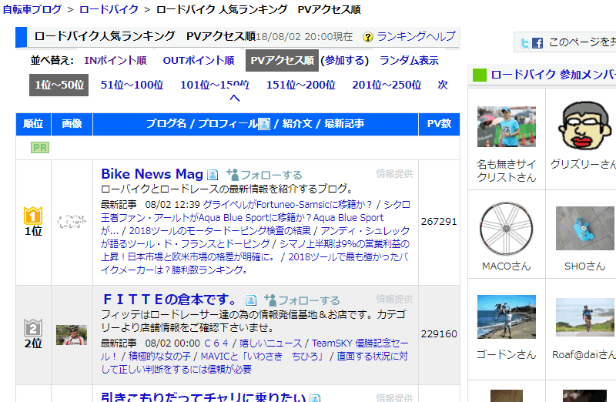This screenshot has width=616, height=402.
Task: Click フォローする for Bike News Mag
Action: pyautogui.click(x=271, y=175)
